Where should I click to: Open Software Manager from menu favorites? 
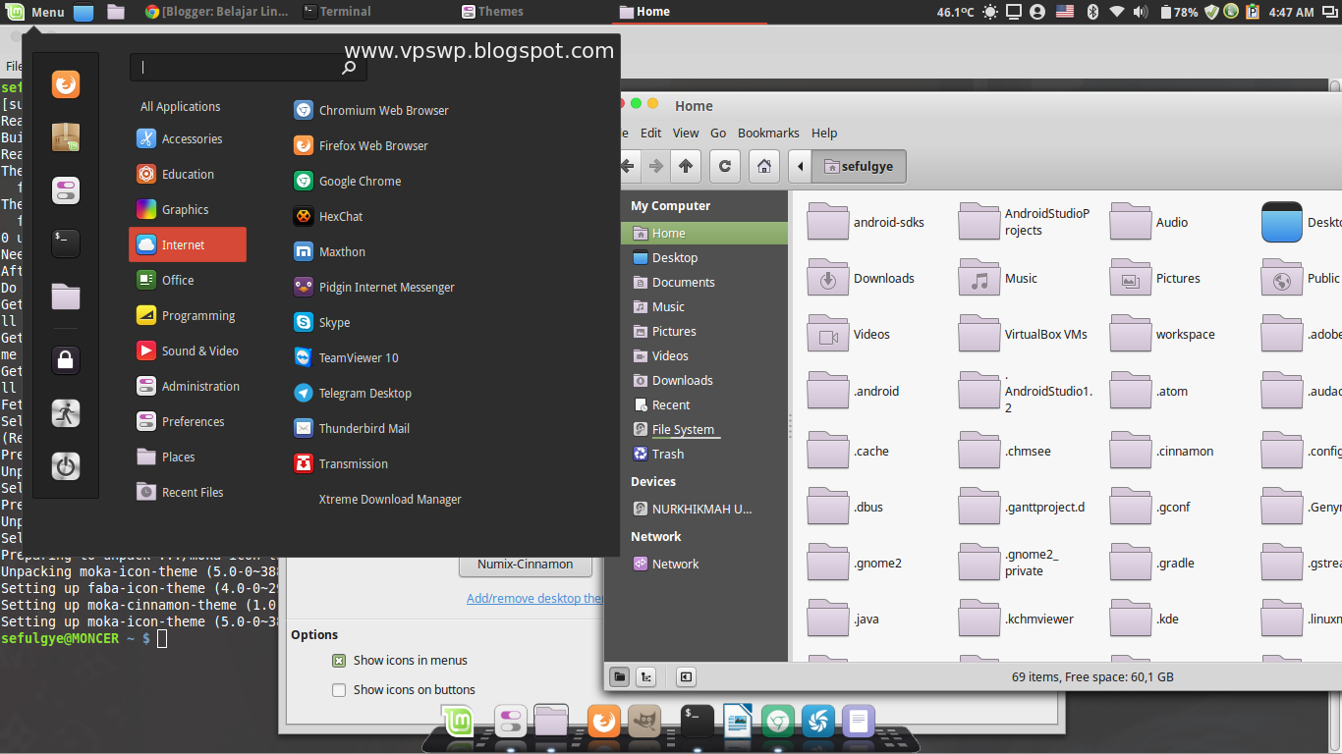[x=66, y=137]
